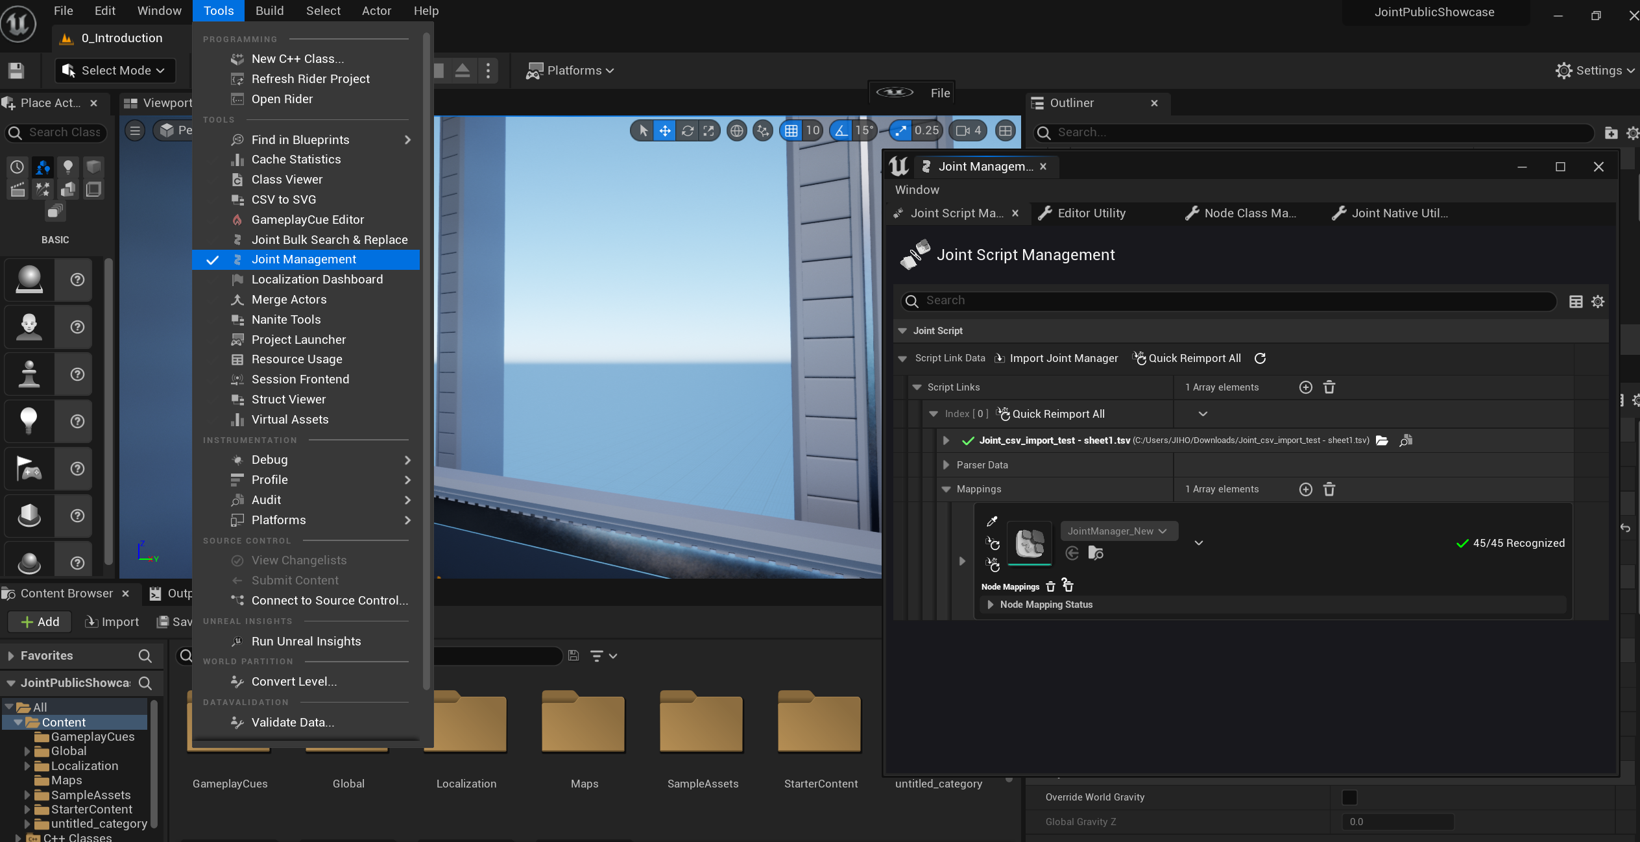
Task: Click the refresh icon next to Quick Reimport All
Action: 1260,359
